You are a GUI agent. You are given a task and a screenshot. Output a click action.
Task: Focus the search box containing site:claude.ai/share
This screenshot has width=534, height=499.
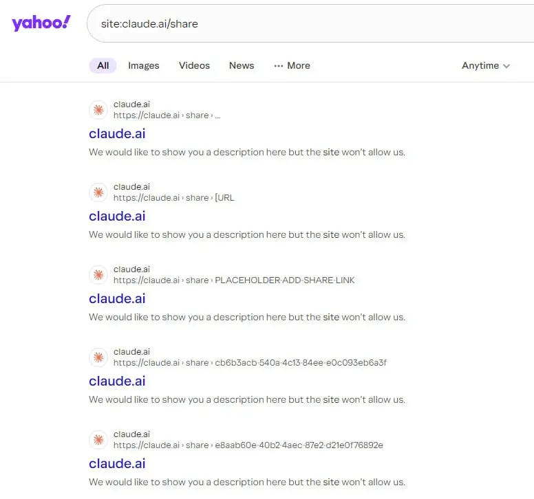point(310,23)
